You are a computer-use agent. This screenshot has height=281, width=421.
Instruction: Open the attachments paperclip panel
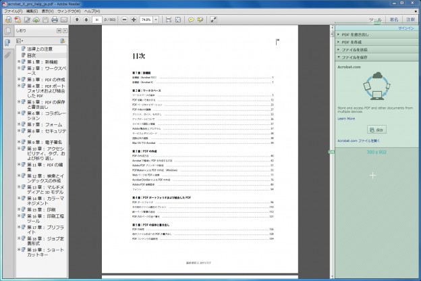coord(7,55)
